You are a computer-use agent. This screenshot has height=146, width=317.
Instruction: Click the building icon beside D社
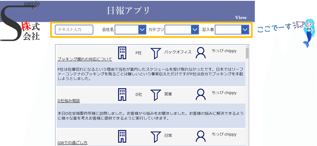(x=122, y=94)
